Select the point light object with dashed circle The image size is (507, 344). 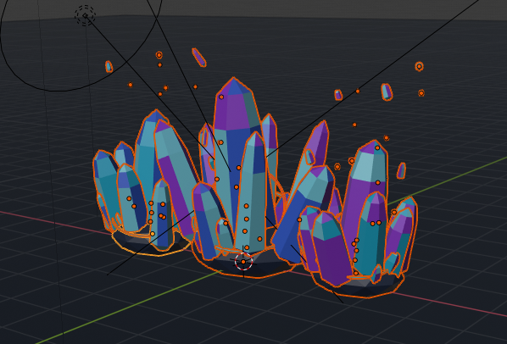85,15
